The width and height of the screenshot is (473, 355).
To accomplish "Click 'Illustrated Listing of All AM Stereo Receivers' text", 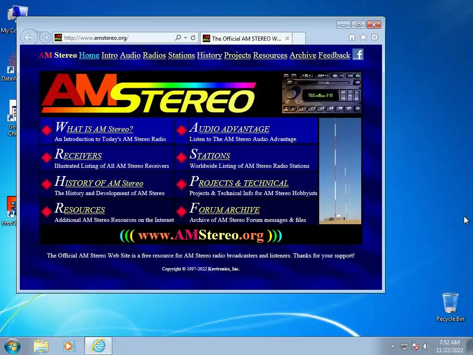I will pos(112,166).
